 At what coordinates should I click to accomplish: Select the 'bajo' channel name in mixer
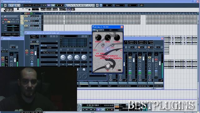click(132, 86)
